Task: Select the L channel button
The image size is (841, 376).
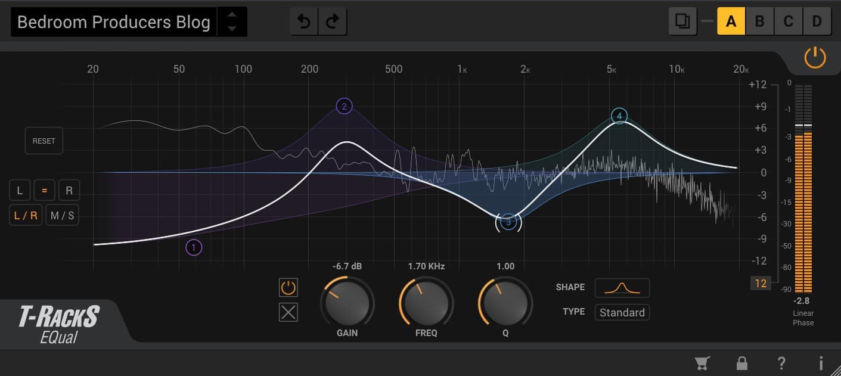Action: click(x=20, y=191)
